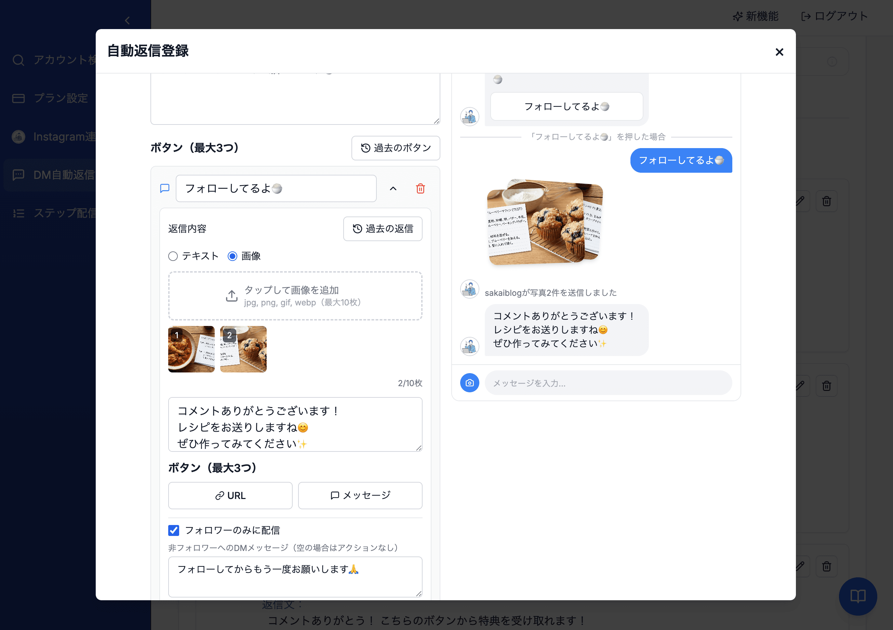Open the muffin photo stack in preview
This screenshot has height=630, width=893.
[x=545, y=222]
